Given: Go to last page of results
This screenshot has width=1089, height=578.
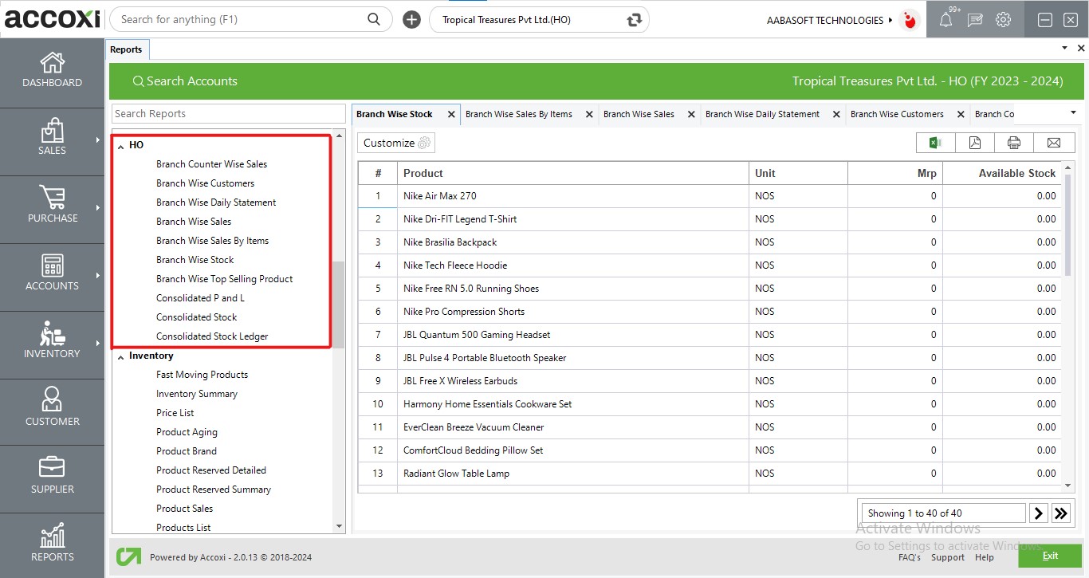Looking at the screenshot, I should coord(1060,513).
